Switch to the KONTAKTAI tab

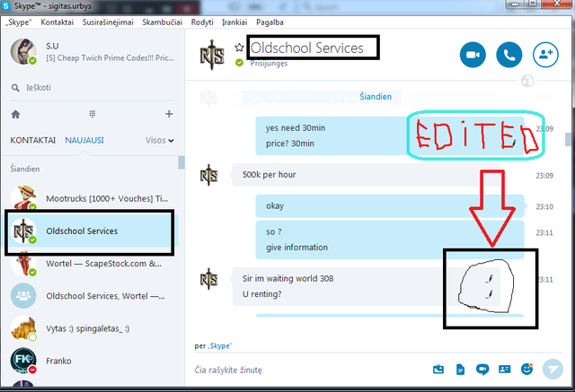33,140
